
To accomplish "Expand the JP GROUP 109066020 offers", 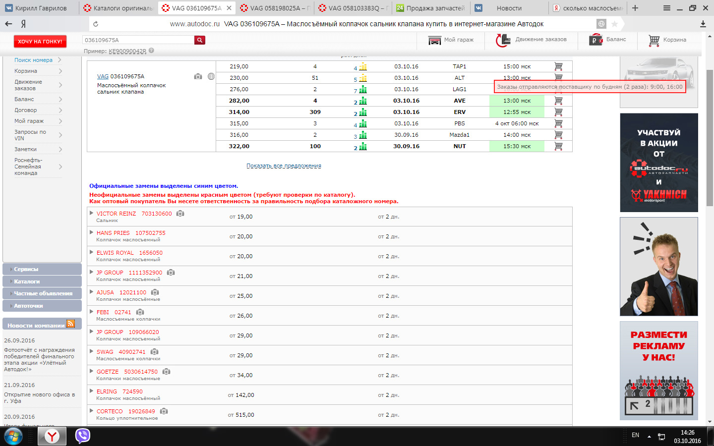I will [x=91, y=331].
